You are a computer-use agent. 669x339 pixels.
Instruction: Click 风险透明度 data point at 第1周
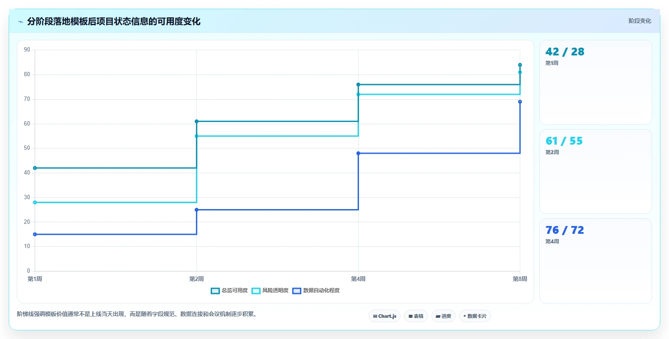pos(35,202)
